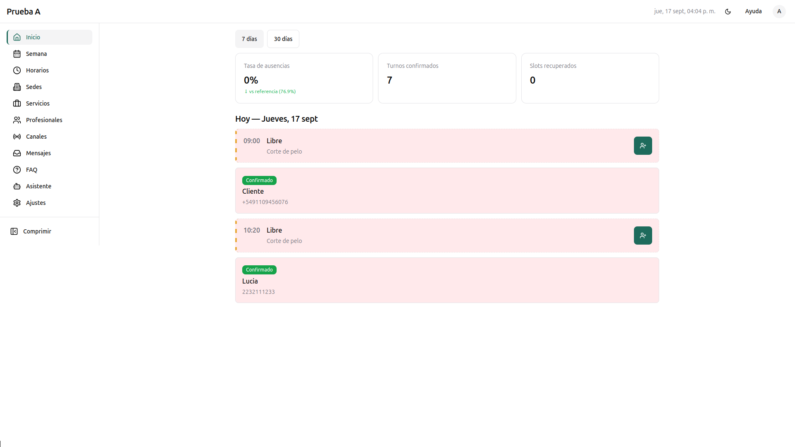Click the Turnos confirmados card
Screen dimensions: 795x447
click(447, 78)
